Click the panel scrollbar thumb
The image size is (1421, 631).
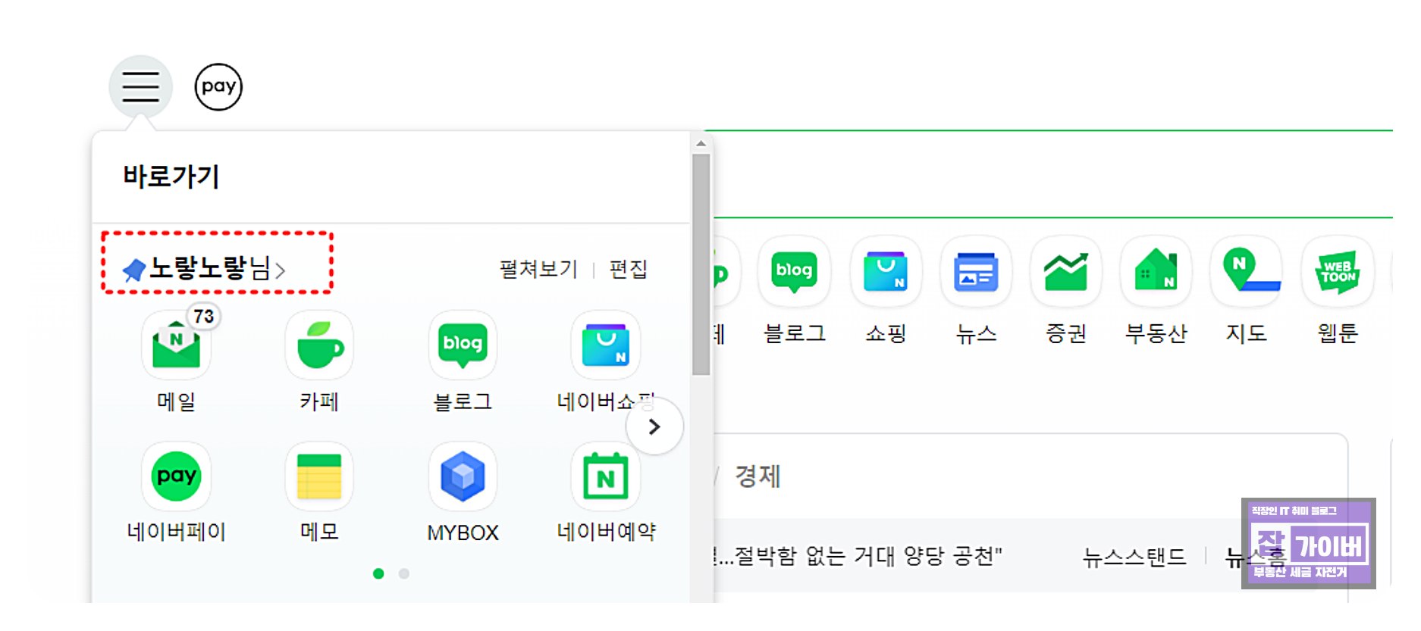(701, 264)
